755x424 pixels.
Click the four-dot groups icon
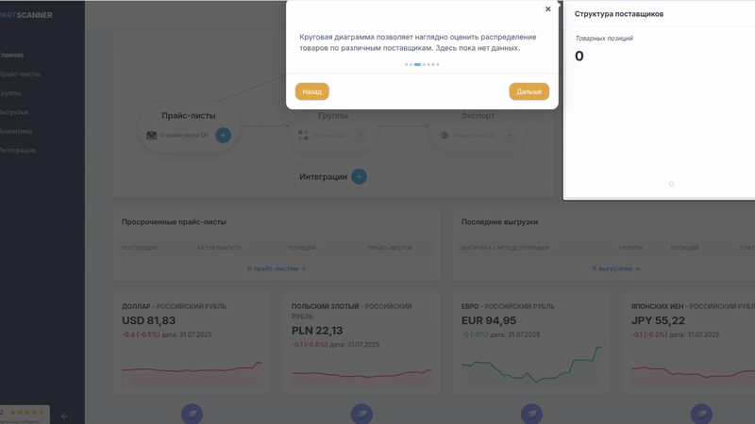click(303, 135)
